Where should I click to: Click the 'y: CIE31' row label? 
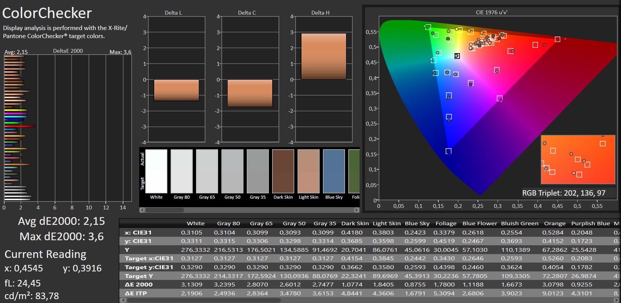(x=138, y=241)
